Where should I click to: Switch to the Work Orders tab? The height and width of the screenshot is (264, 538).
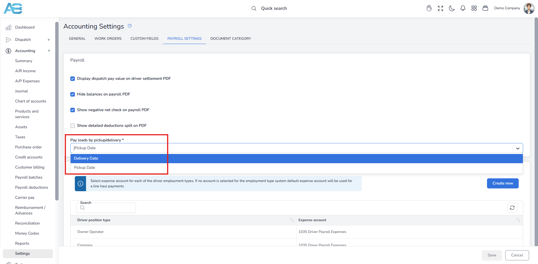tap(108, 39)
